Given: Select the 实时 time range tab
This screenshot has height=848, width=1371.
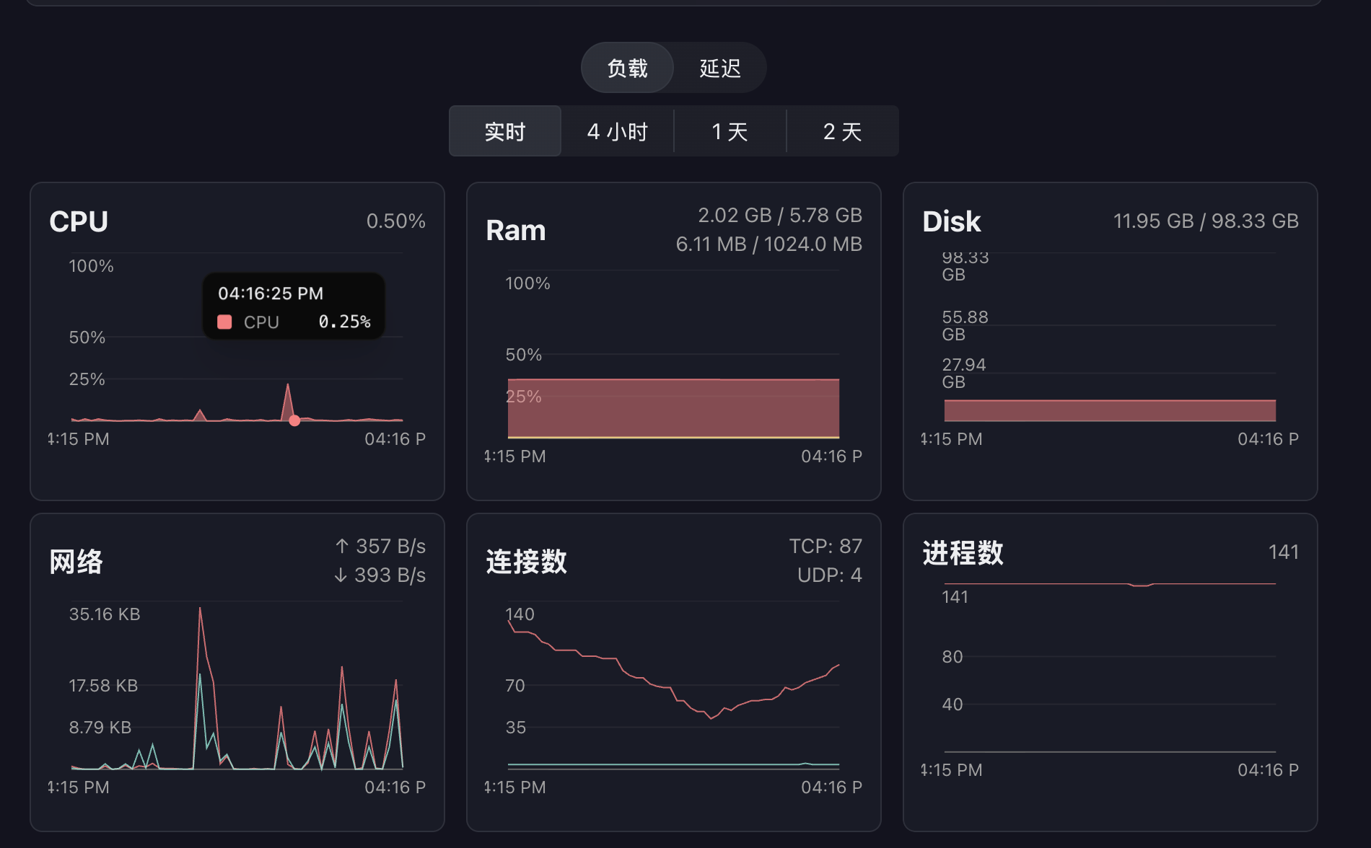Looking at the screenshot, I should tap(505, 131).
